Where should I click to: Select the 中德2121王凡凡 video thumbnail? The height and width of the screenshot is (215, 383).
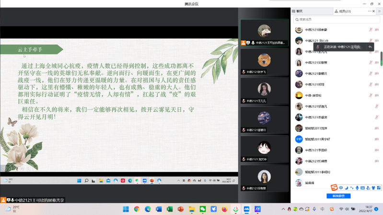pos(264,91)
